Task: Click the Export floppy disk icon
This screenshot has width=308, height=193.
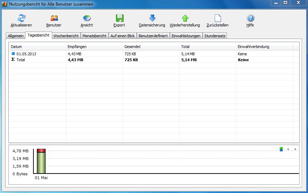Action: coord(119,18)
